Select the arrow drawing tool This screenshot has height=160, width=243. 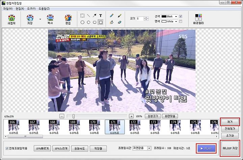94,15
